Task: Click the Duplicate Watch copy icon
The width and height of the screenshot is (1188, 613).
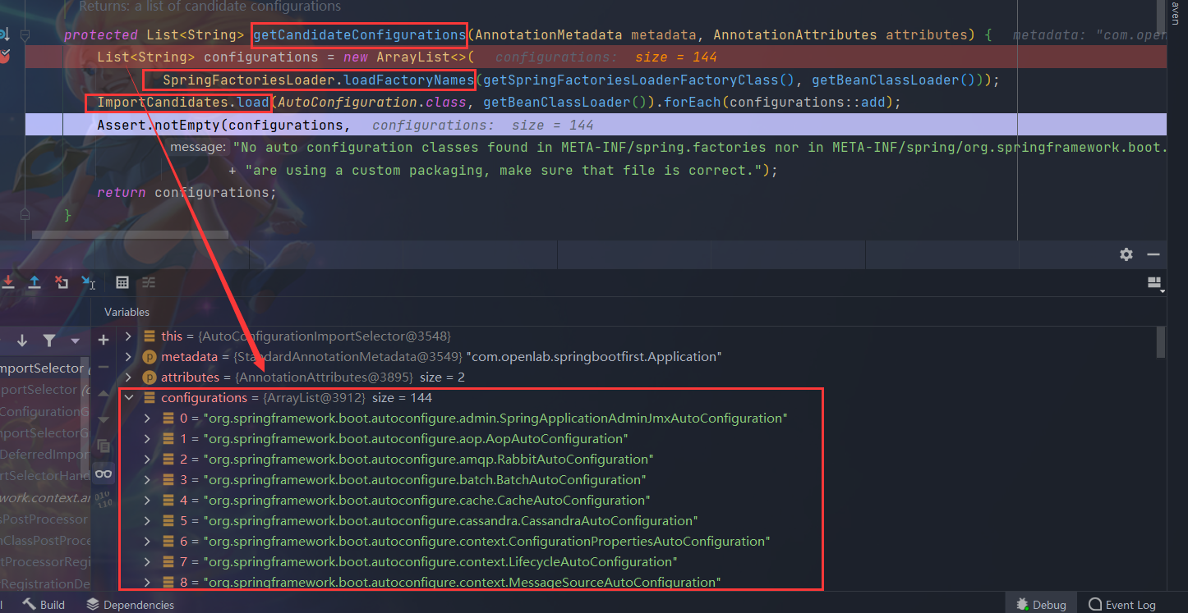Action: 104,446
